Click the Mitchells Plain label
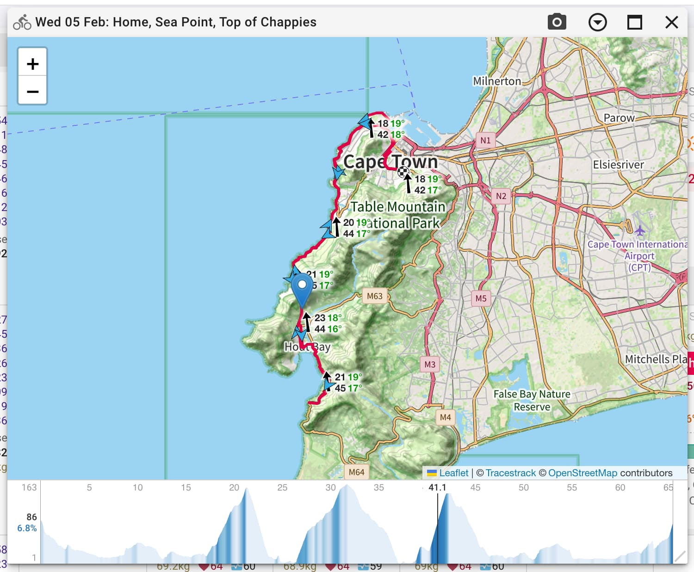Screen dimensions: 694x572 (x=656, y=359)
